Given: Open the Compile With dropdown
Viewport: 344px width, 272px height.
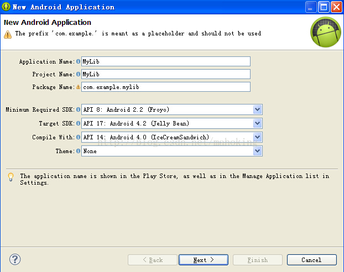Looking at the screenshot, I should pyautogui.click(x=258, y=137).
